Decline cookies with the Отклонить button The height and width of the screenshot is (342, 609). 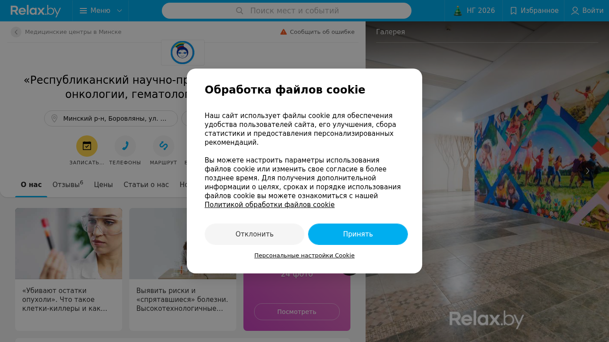[255, 234]
